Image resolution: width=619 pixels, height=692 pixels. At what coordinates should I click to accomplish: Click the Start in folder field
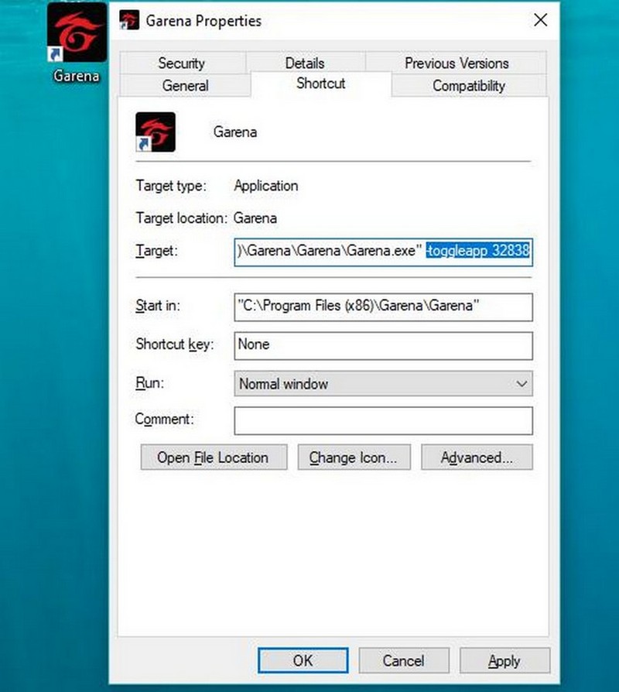[384, 307]
